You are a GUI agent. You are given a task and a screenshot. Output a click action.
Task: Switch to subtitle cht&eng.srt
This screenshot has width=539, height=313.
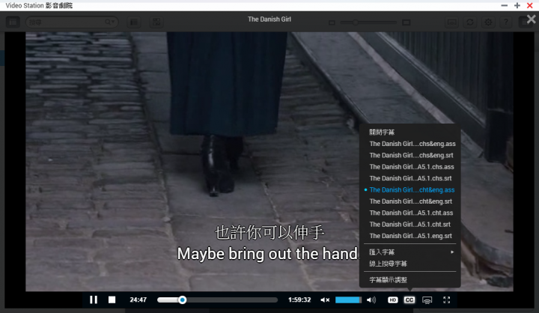[x=411, y=201]
